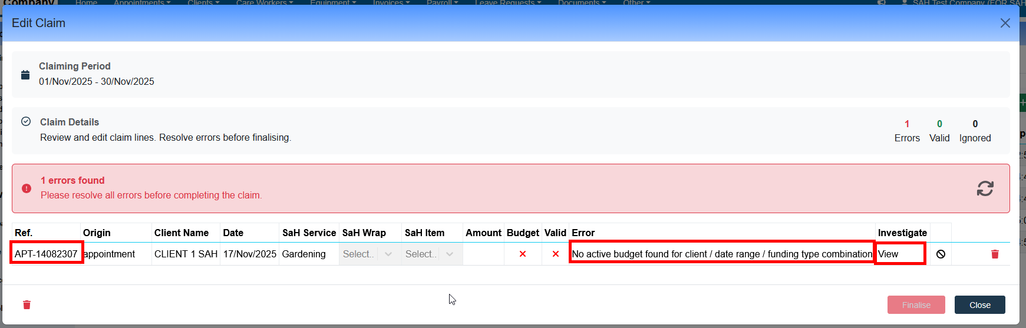
Task: Click the View investigate link
Action: click(x=888, y=254)
